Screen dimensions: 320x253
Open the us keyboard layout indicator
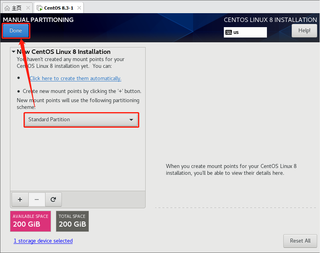[245, 32]
